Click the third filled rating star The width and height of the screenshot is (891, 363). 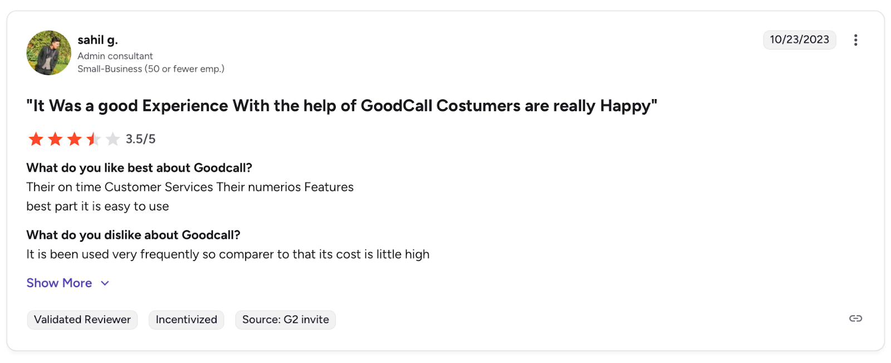(74, 139)
